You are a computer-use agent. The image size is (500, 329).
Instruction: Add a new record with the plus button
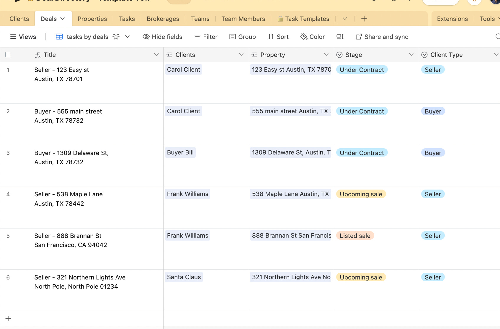8,318
